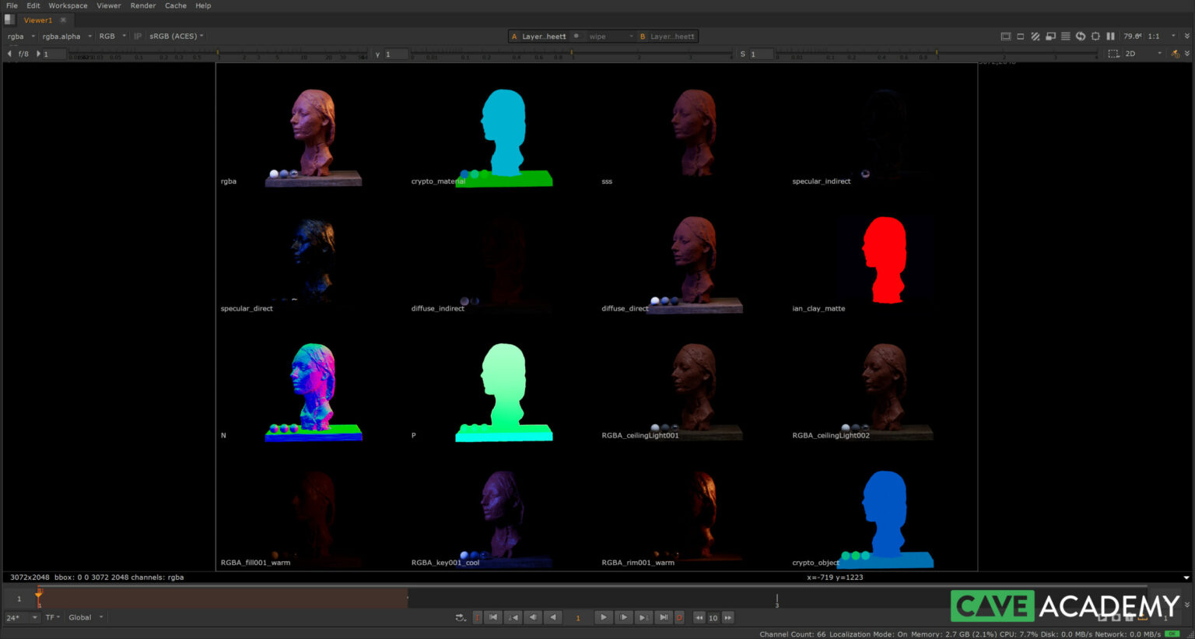
Task: Click the scanline lines icon
Action: [1066, 36]
